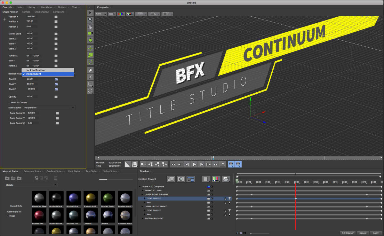Select the arrow selection tool

point(90,13)
